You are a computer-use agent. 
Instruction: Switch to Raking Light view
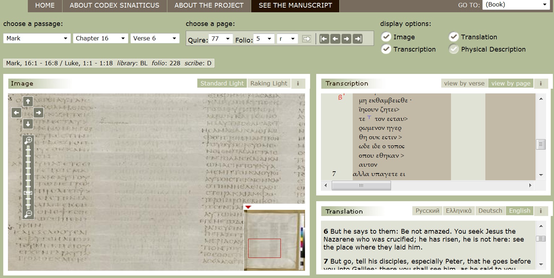click(269, 83)
